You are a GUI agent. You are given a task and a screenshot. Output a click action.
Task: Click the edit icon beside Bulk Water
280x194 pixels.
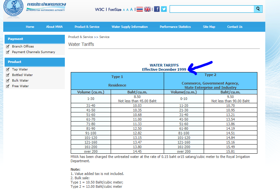click(x=8, y=80)
